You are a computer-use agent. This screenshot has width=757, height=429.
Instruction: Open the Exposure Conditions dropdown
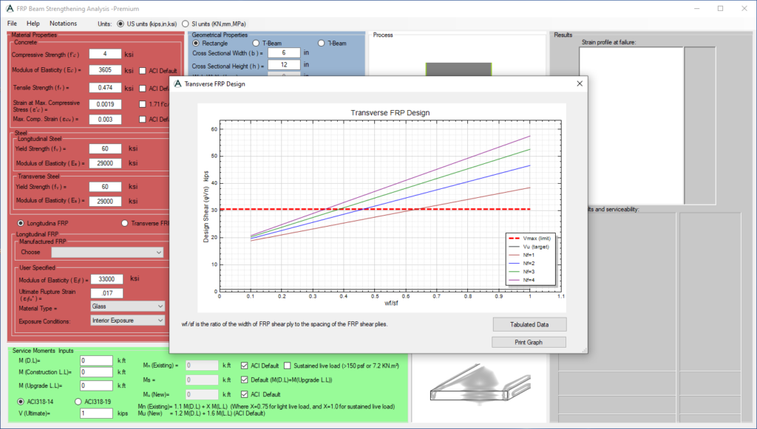pyautogui.click(x=126, y=320)
